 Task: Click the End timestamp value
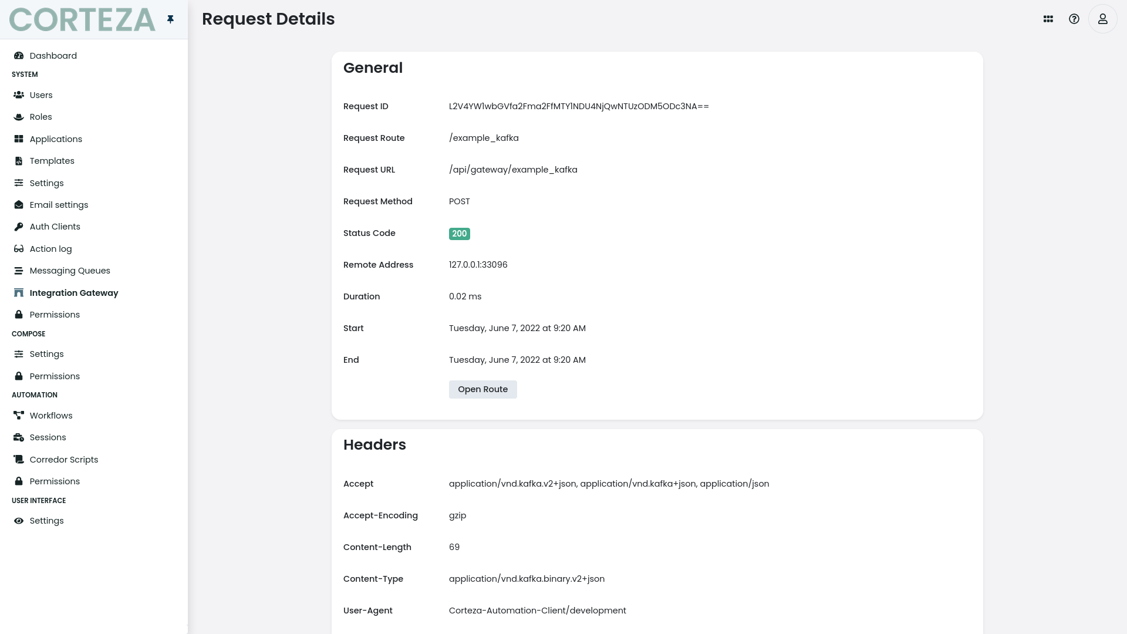[x=517, y=360]
